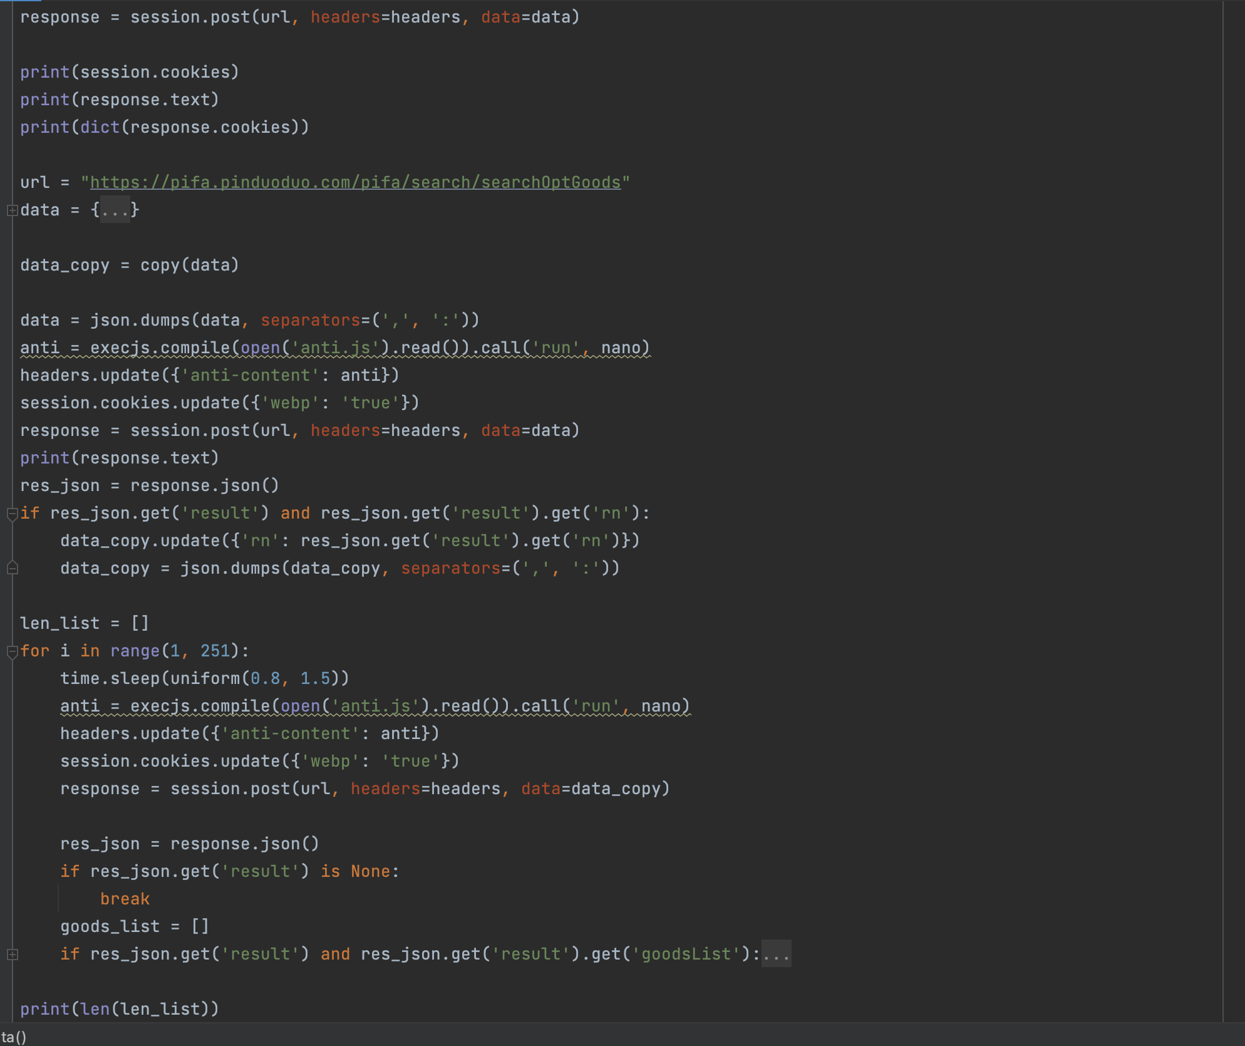Click the unindented session.cookies.update webp line

(x=220, y=403)
